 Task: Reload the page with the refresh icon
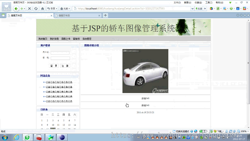[x=36, y=9]
